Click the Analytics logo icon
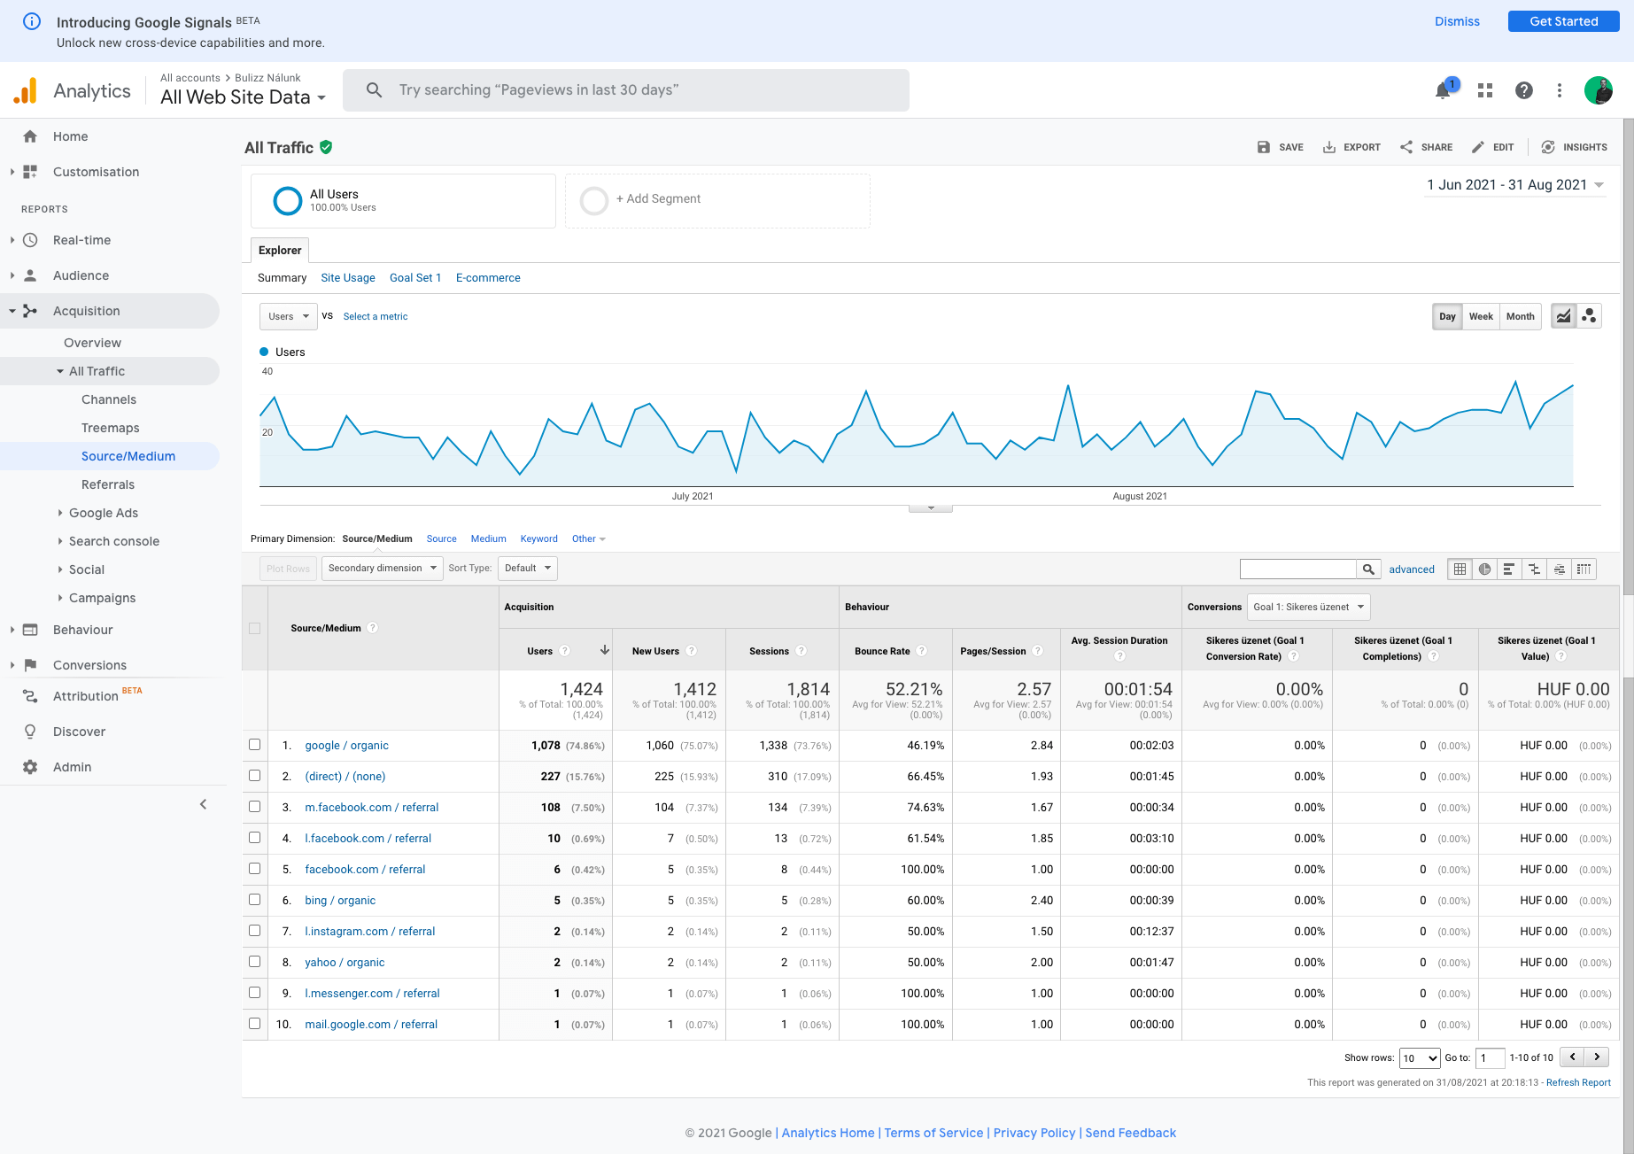 26,90
